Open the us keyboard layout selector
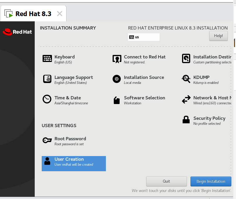Image resolution: width=236 pixels, height=199 pixels. point(144,37)
